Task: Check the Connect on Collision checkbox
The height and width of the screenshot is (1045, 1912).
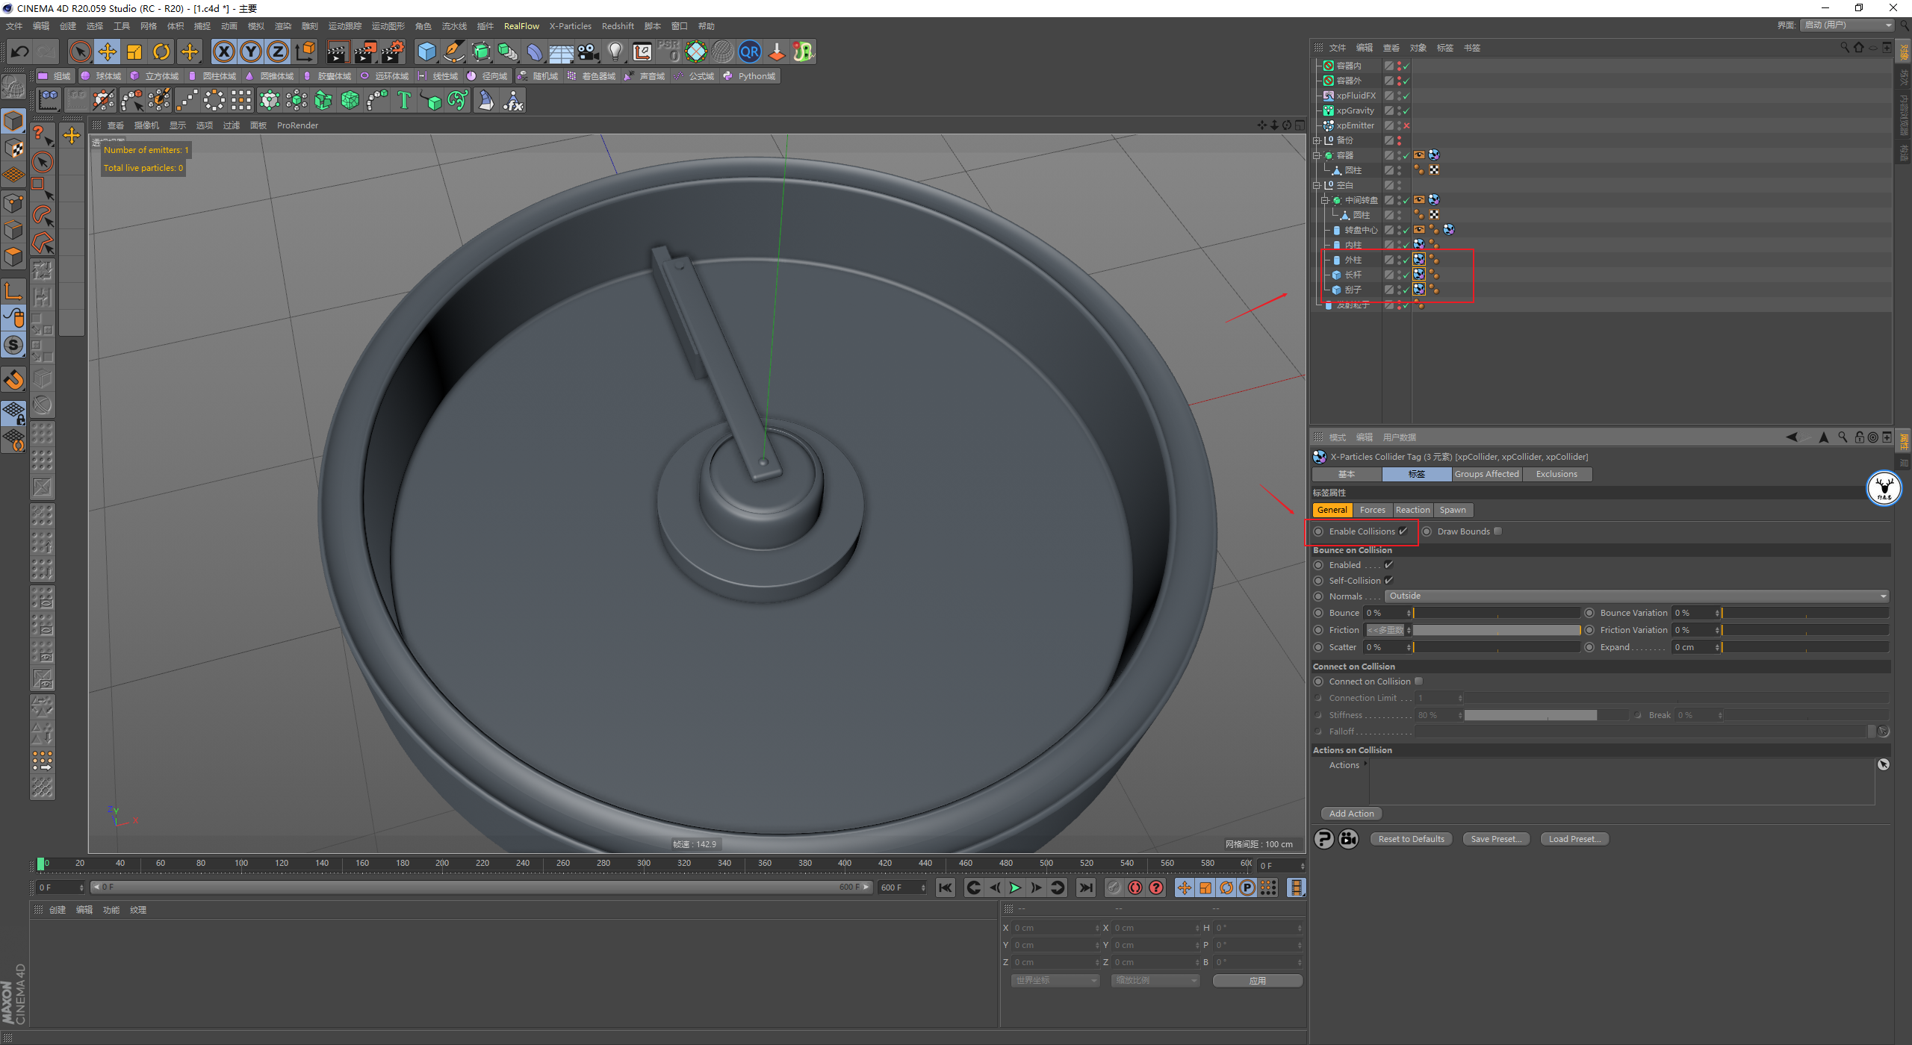Action: coord(1418,681)
